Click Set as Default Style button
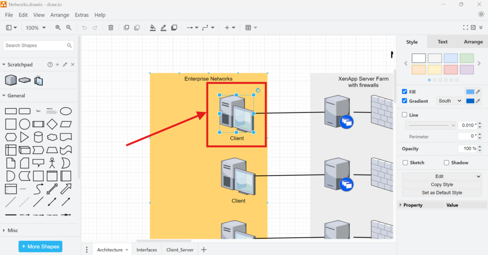Image resolution: width=488 pixels, height=255 pixels. [x=442, y=193]
